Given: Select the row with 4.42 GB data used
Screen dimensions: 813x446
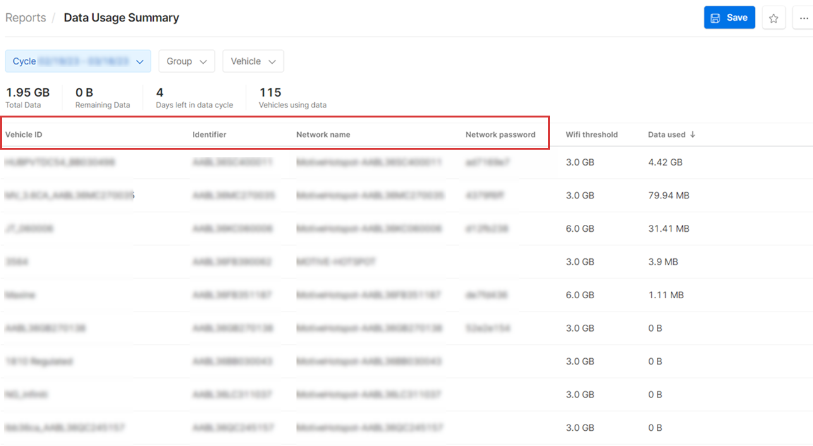Looking at the screenshot, I should coord(665,162).
